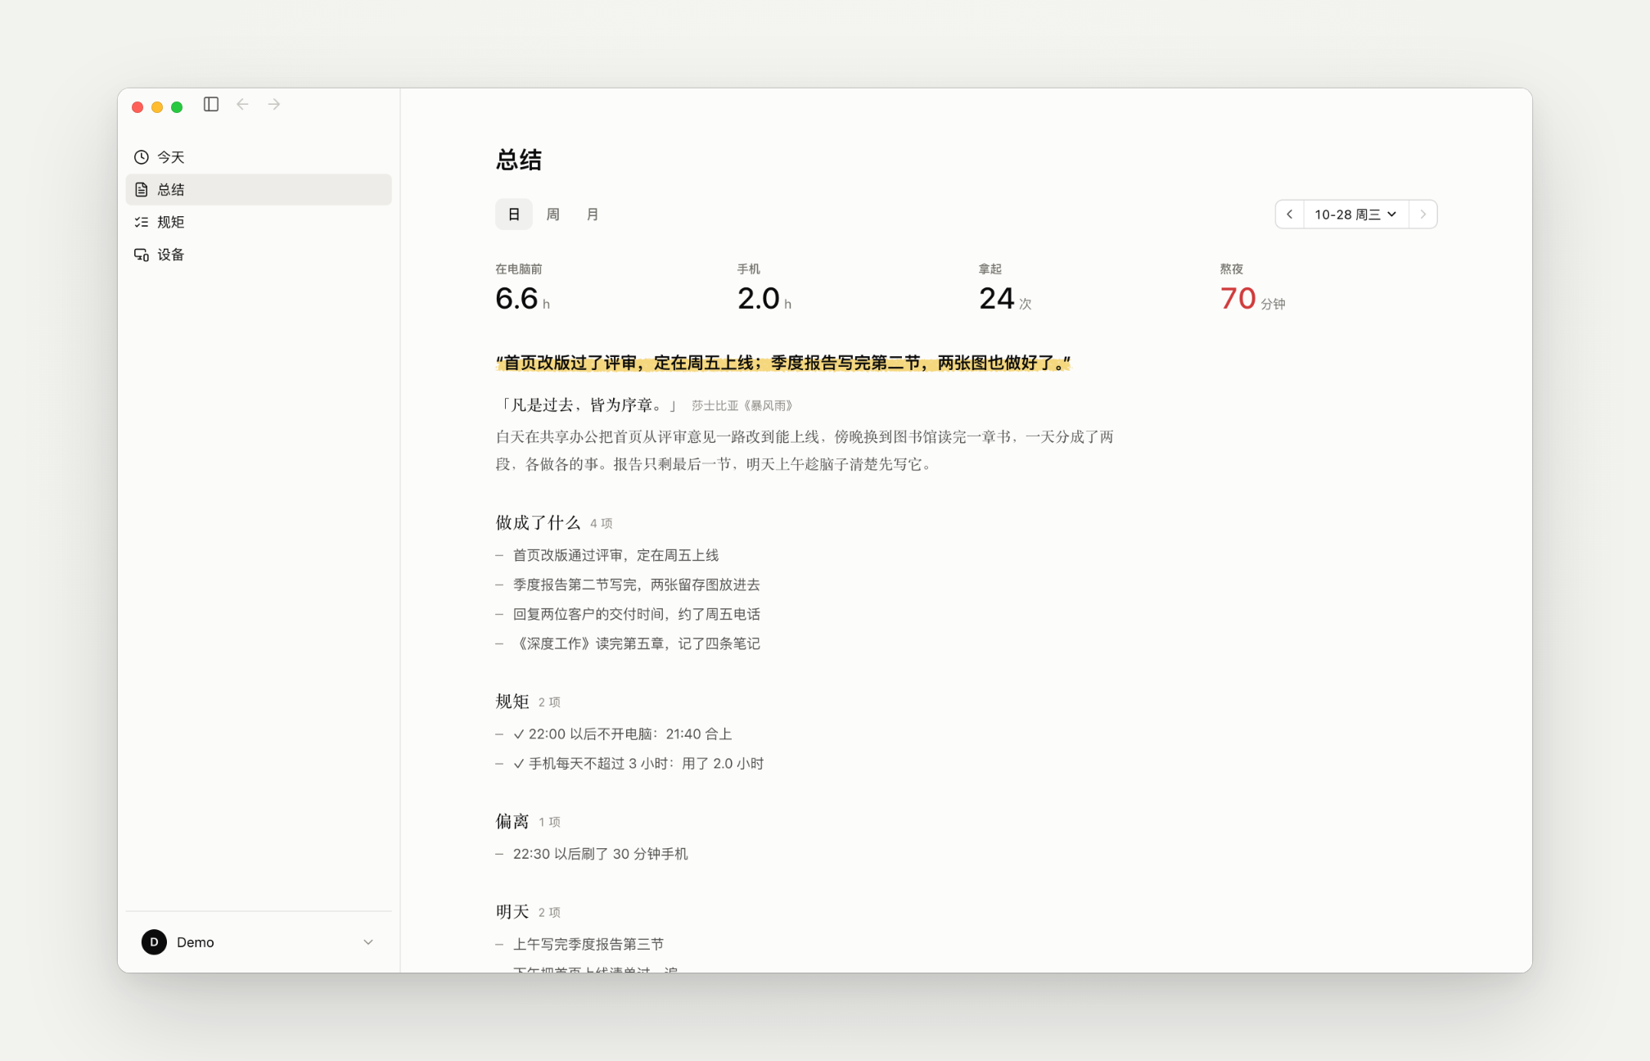Screen dimensions: 1650x1061
Task: Open the 规矩 section
Action: pos(259,222)
